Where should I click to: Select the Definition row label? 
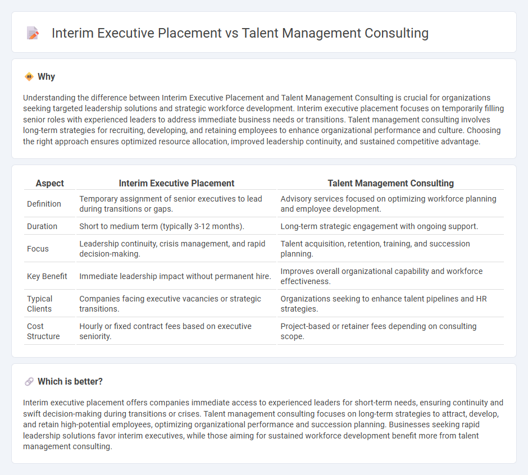[x=44, y=204]
